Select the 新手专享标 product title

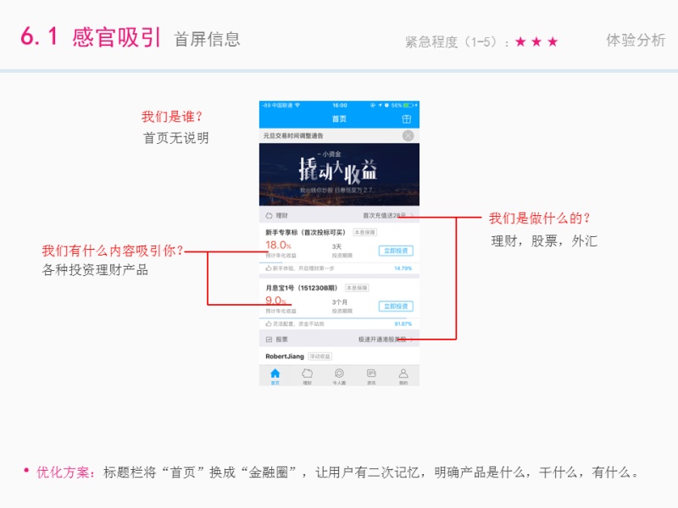click(x=305, y=232)
